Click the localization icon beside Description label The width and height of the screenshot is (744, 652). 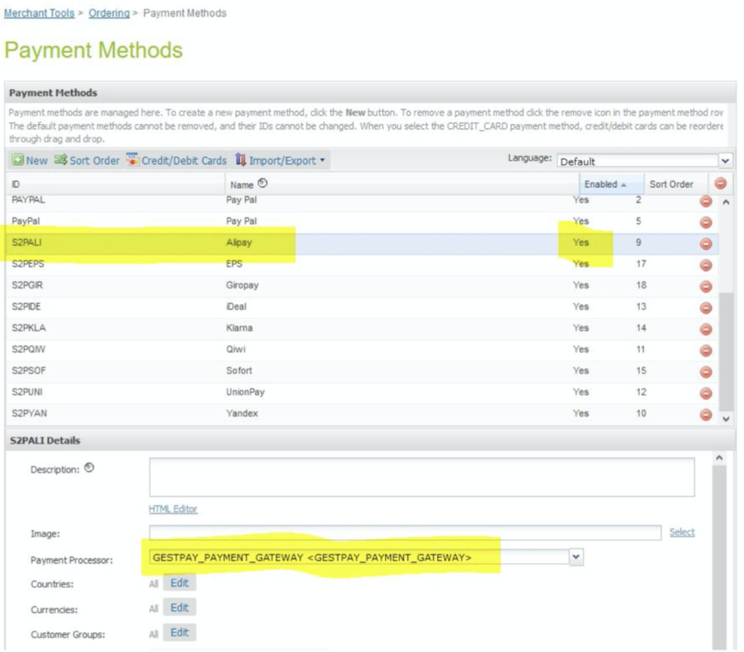tap(89, 468)
